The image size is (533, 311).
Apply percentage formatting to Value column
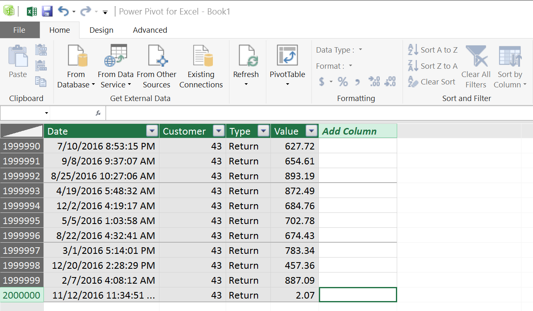(x=342, y=82)
